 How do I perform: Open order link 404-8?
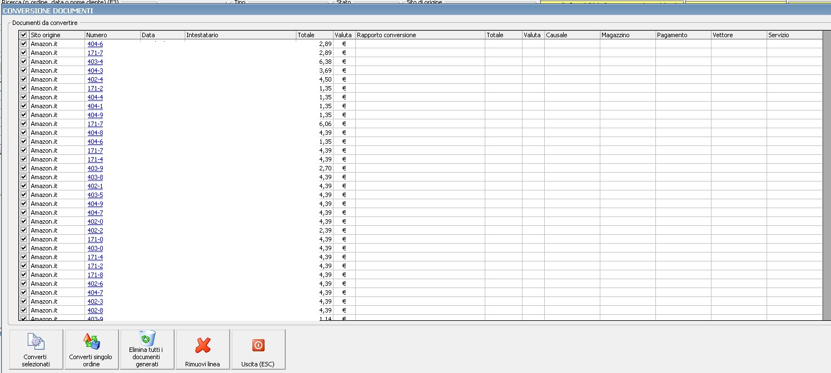pyautogui.click(x=95, y=133)
